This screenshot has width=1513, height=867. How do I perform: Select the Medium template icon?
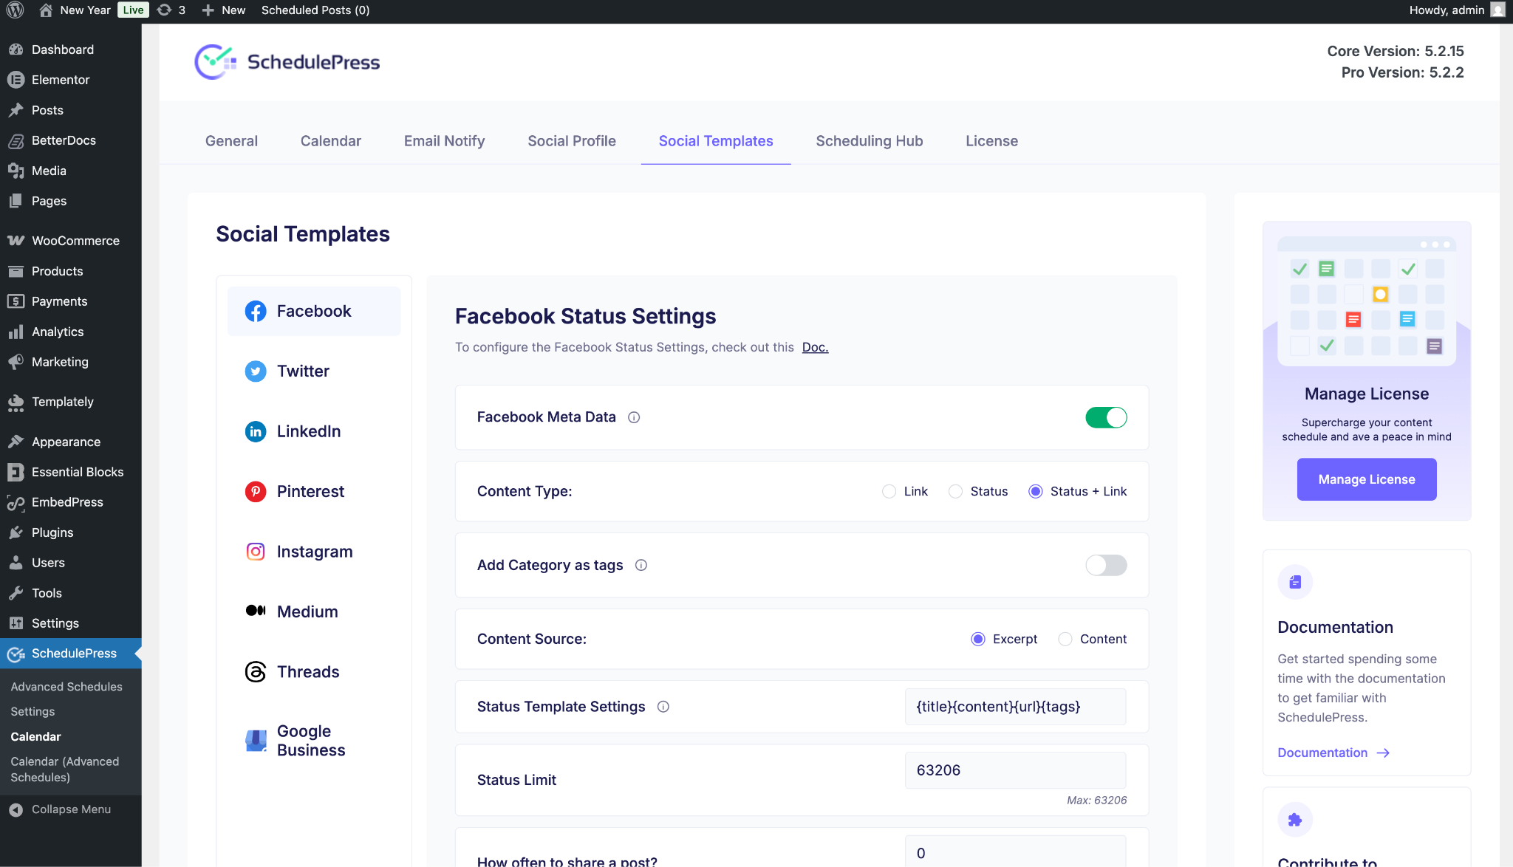(x=255, y=611)
